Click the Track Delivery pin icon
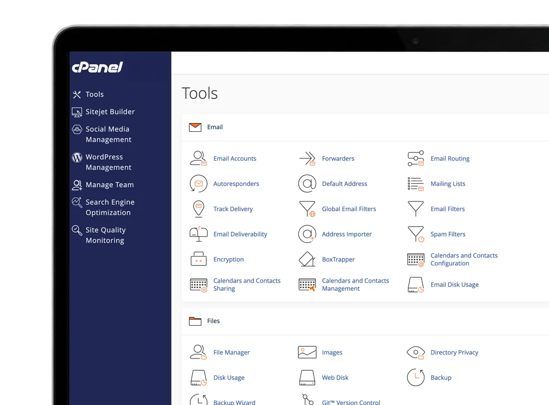This screenshot has height=405, width=549. tap(199, 209)
